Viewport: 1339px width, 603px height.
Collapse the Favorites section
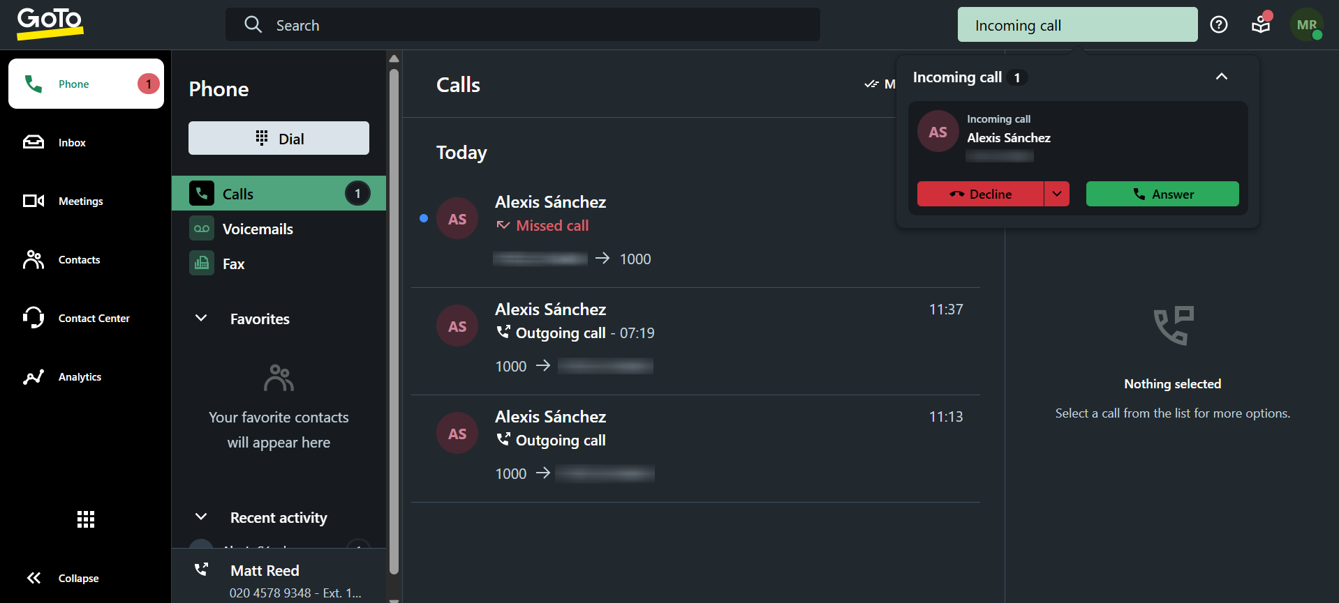pyautogui.click(x=201, y=319)
